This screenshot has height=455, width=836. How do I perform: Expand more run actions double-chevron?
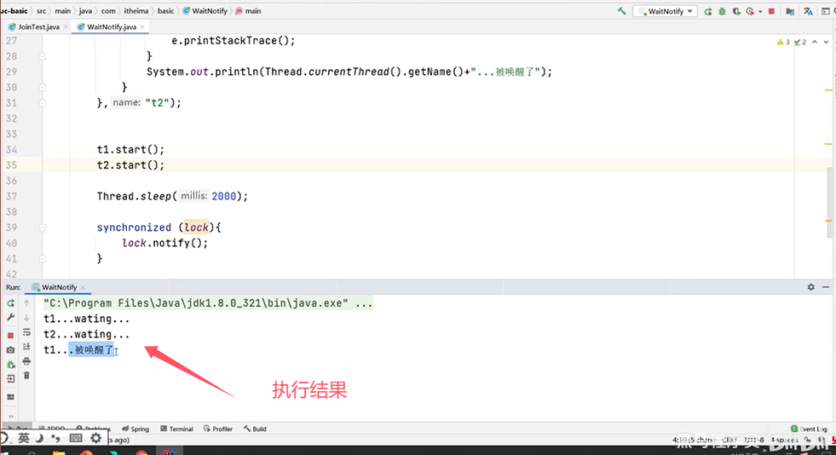click(x=11, y=416)
